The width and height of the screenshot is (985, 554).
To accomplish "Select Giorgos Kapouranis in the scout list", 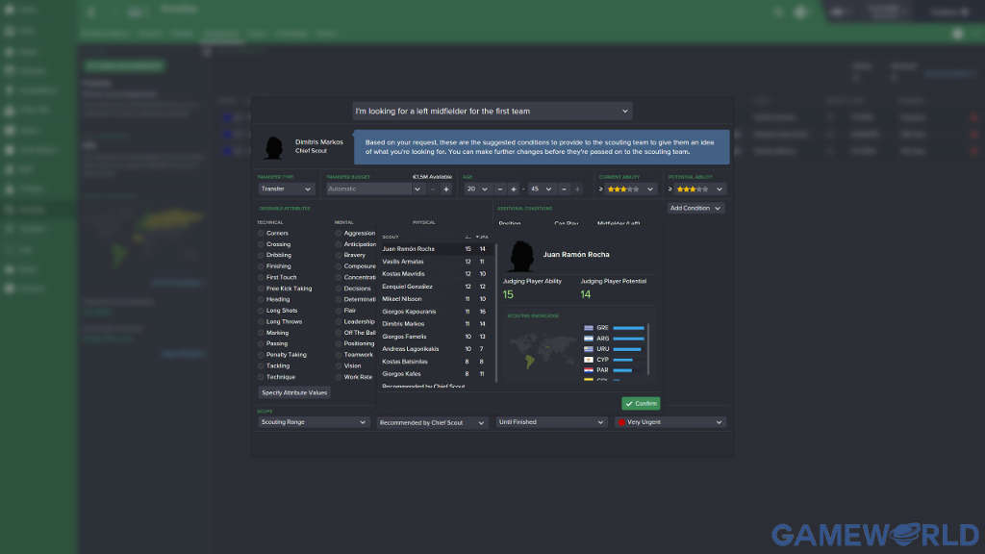I will point(435,313).
